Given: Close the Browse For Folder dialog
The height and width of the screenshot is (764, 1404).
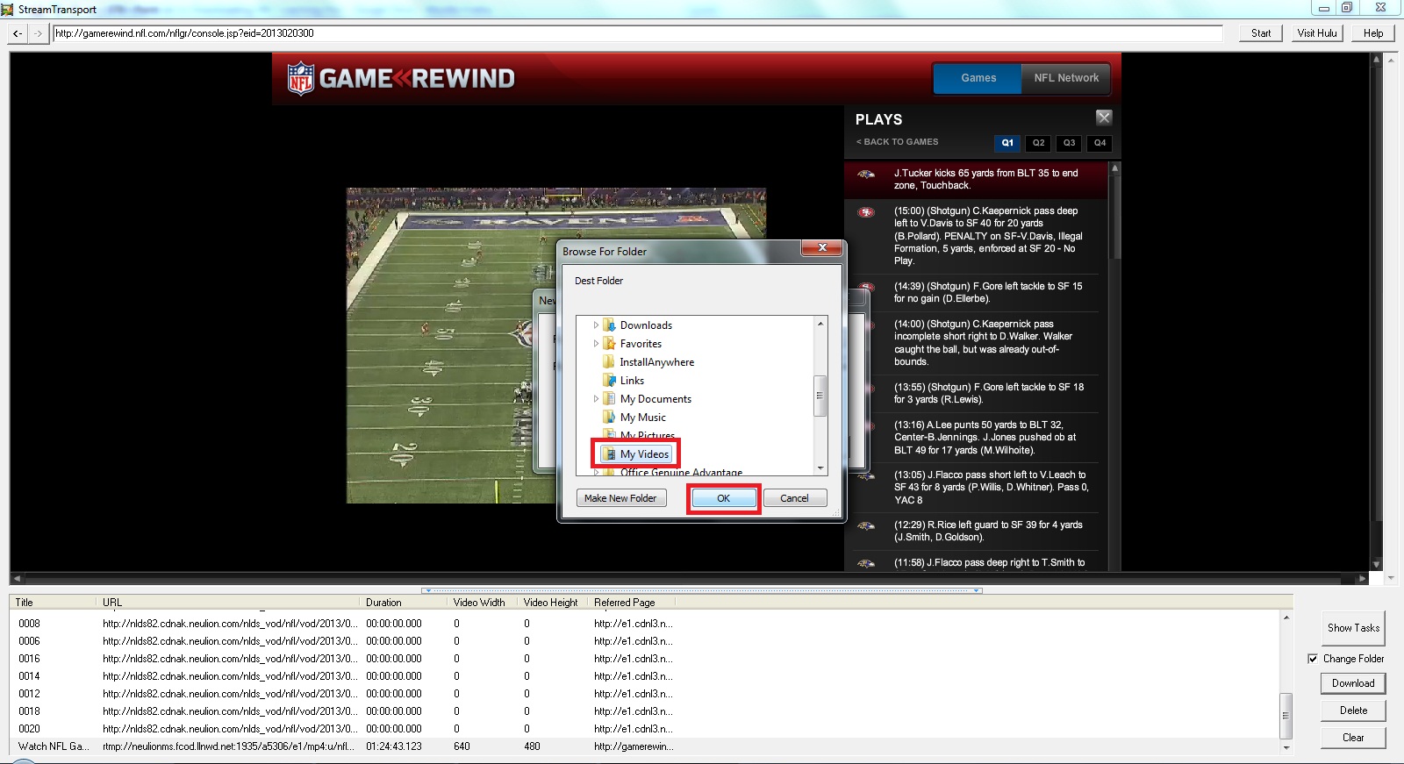Looking at the screenshot, I should (x=822, y=248).
